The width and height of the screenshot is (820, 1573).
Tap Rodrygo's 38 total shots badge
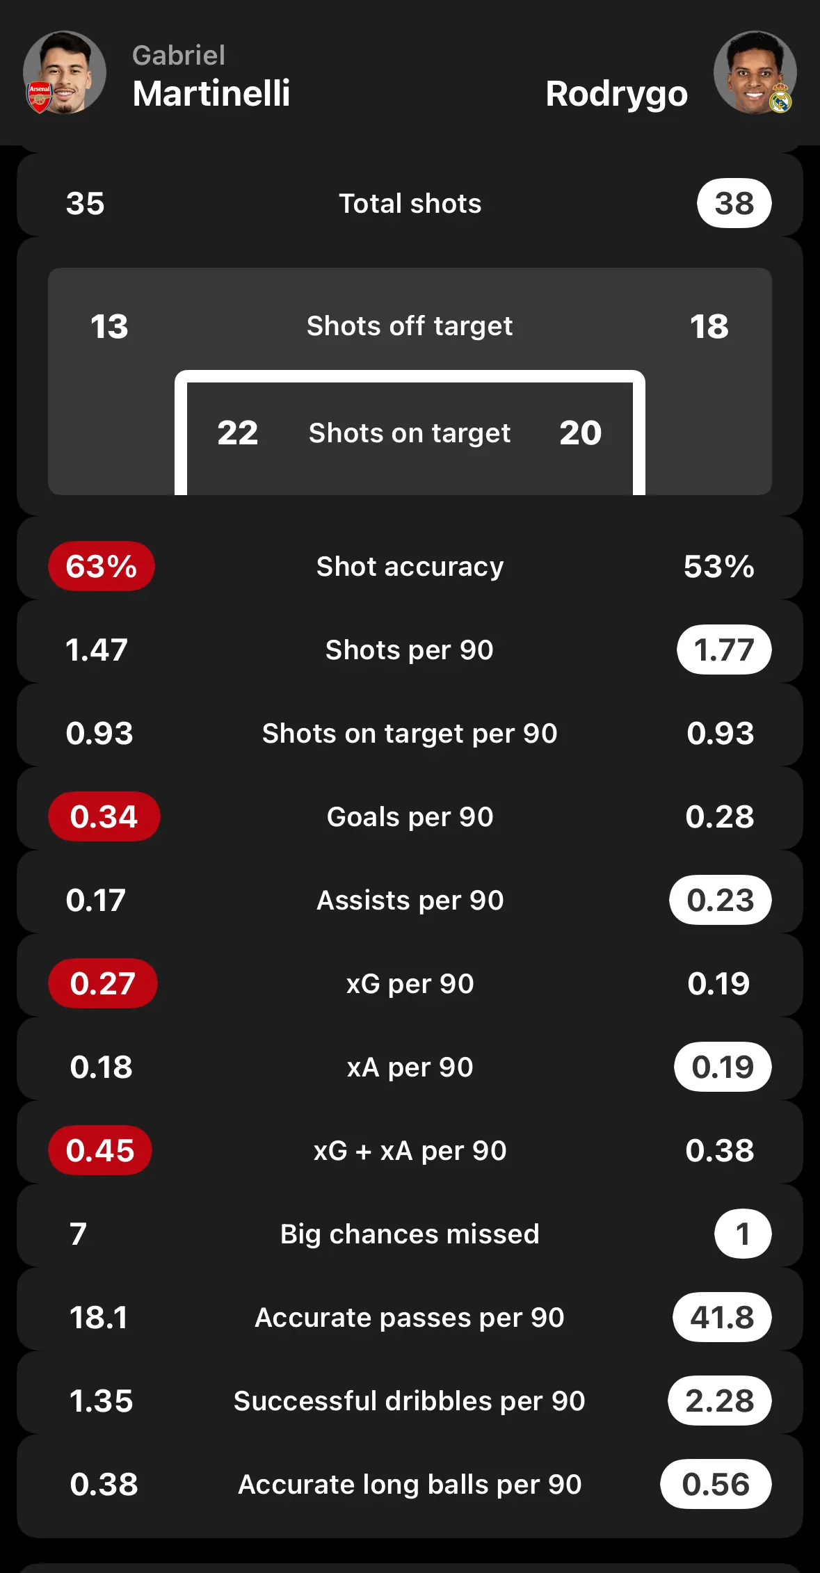(x=734, y=203)
